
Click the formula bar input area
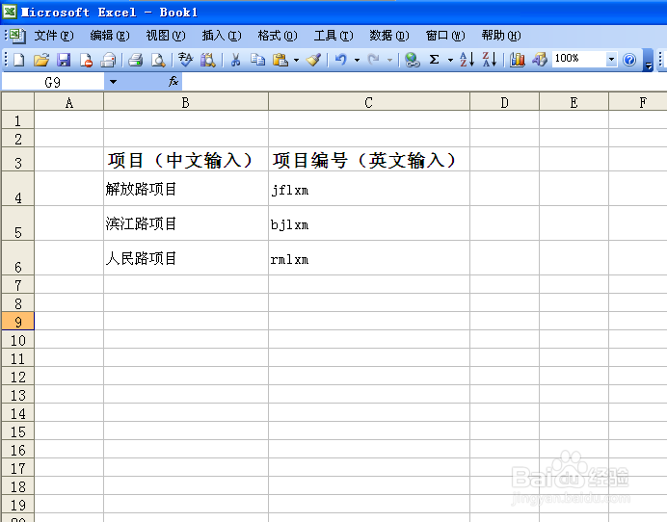tap(424, 82)
